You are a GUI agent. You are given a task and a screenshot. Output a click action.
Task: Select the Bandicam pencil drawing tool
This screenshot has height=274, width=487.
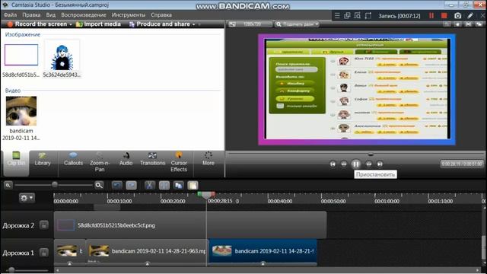(470, 15)
